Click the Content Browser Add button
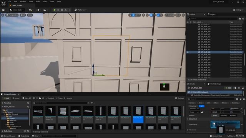This screenshot has height=138, width=246. pos(7,98)
